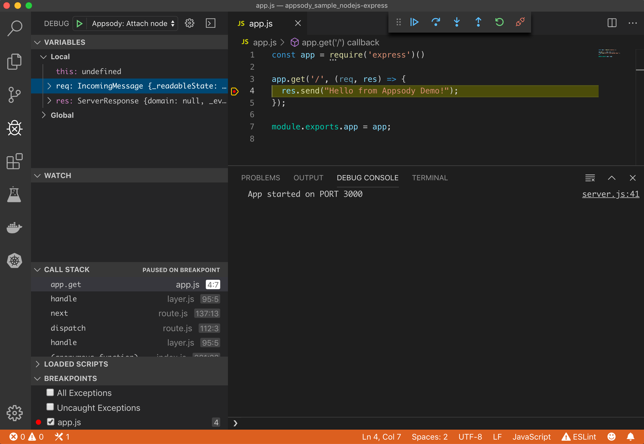The image size is (644, 444).
Task: Enable Uncaught Exceptions breakpoint
Action: pos(50,407)
